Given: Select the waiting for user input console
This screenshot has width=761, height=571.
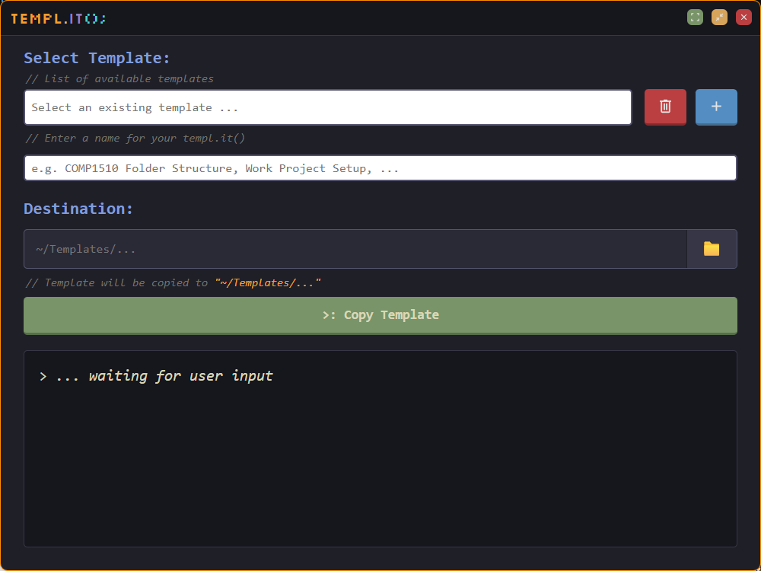Looking at the screenshot, I should pos(380,448).
